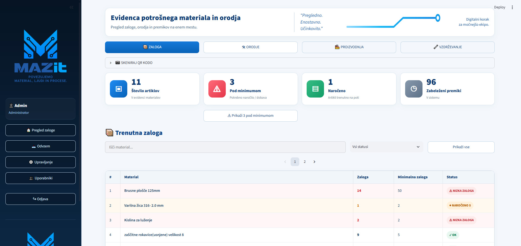
Task: Focus the Išči material search field
Action: point(225,147)
